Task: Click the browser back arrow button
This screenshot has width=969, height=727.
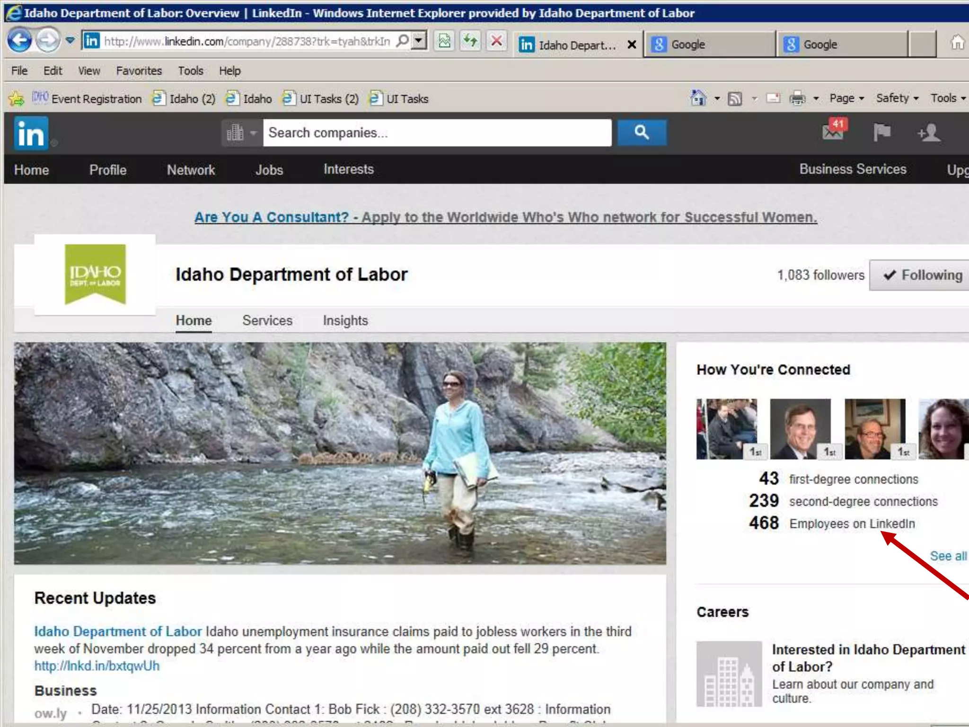Action: pos(19,41)
